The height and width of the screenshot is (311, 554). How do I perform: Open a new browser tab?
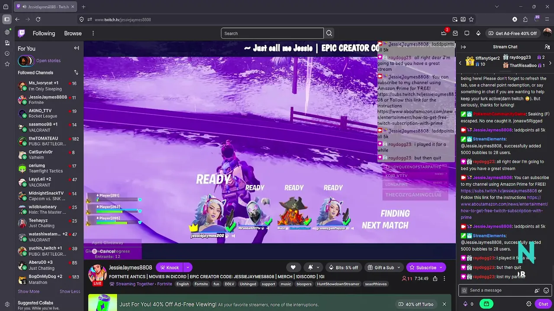pyautogui.click(x=84, y=6)
